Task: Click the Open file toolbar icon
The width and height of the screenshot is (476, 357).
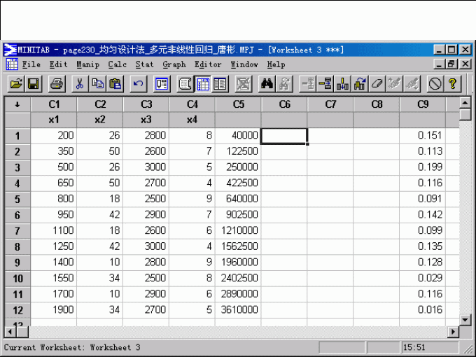Action: 15,84
